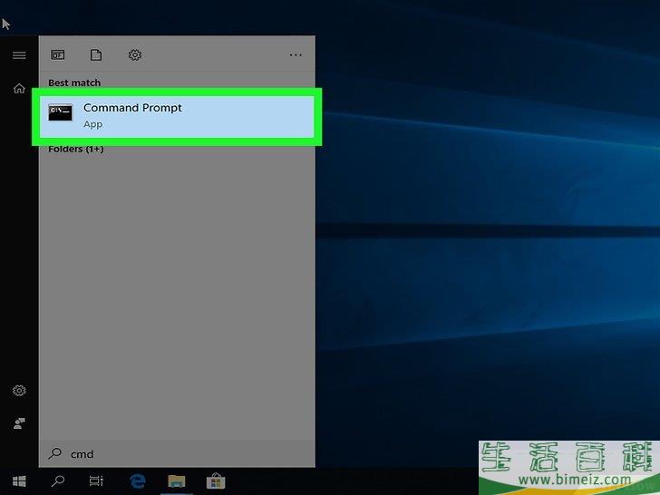Open the Windows Start button
660x495 pixels.
point(19,480)
